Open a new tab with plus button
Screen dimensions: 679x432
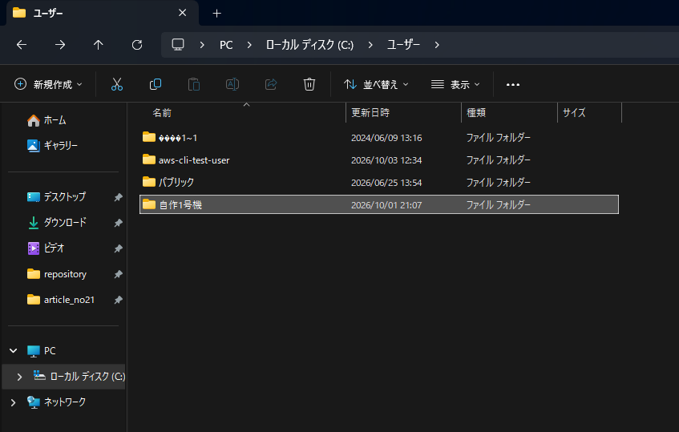(217, 14)
